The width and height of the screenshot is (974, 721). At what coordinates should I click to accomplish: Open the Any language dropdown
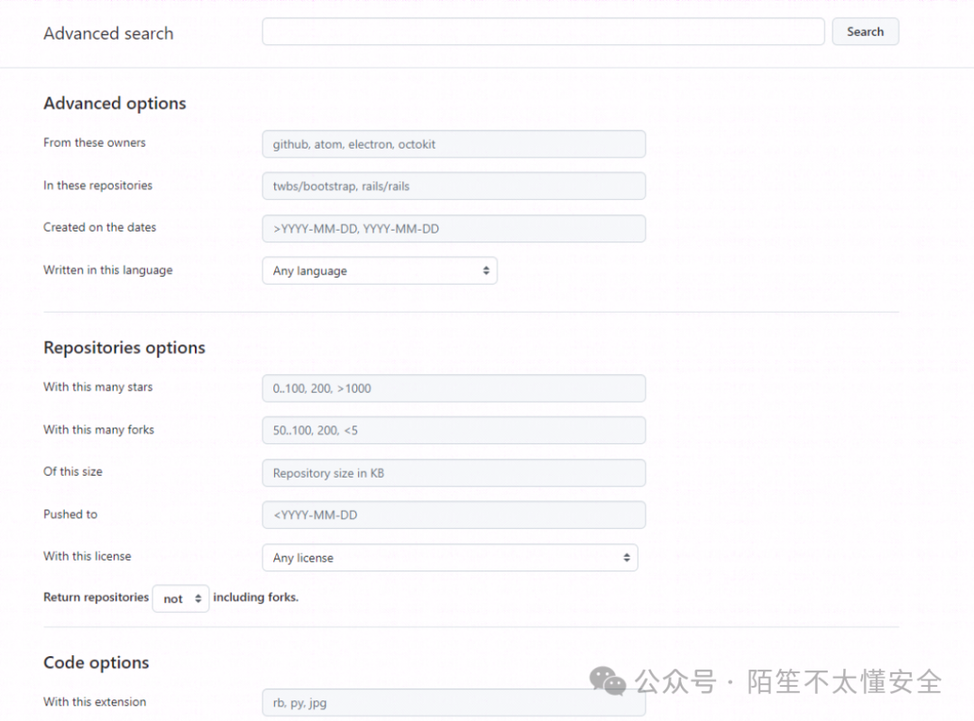[x=379, y=270]
